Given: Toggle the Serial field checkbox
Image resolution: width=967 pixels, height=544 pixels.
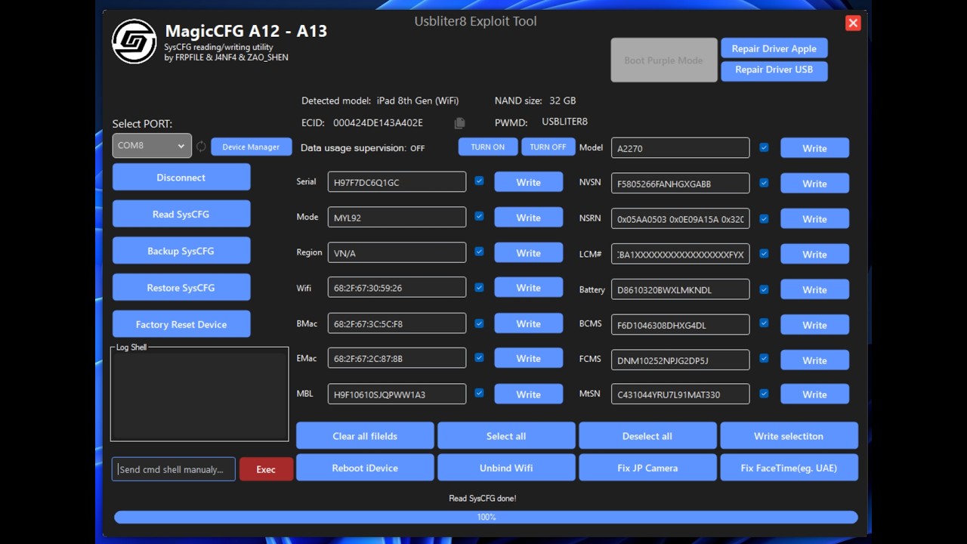Looking at the screenshot, I should [479, 181].
